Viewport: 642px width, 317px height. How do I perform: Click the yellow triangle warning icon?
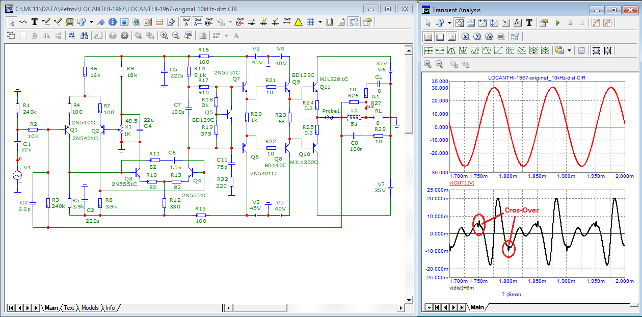click(x=298, y=22)
